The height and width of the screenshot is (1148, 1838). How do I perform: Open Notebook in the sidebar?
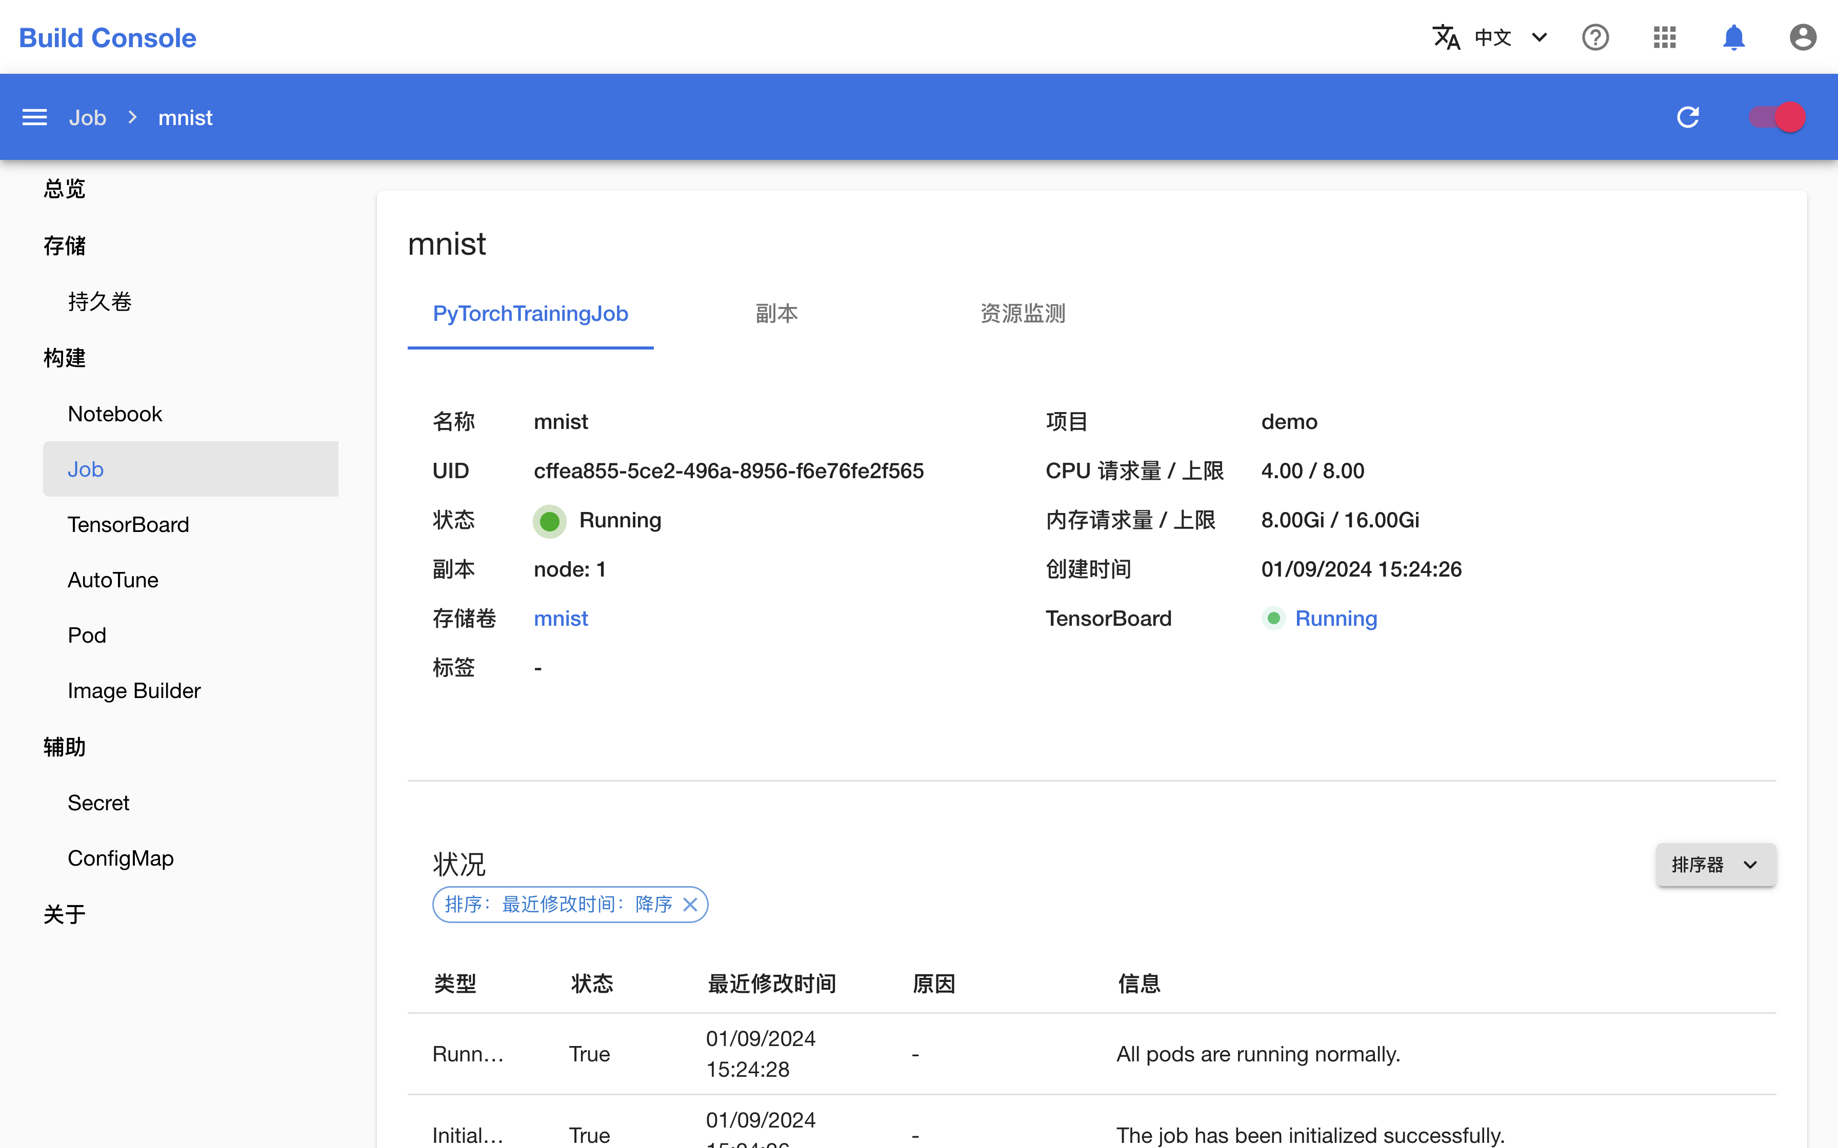[115, 414]
